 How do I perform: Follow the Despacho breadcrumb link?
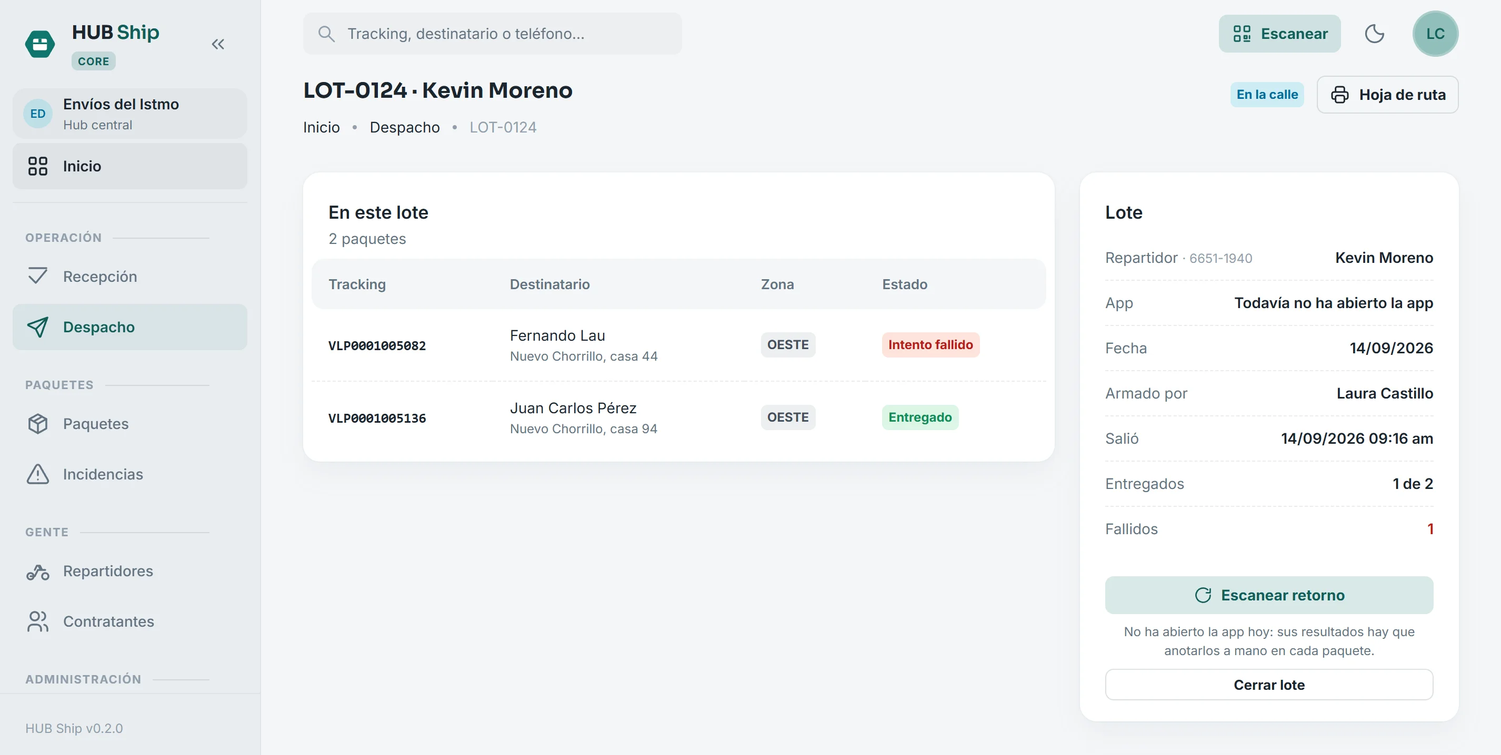click(405, 127)
